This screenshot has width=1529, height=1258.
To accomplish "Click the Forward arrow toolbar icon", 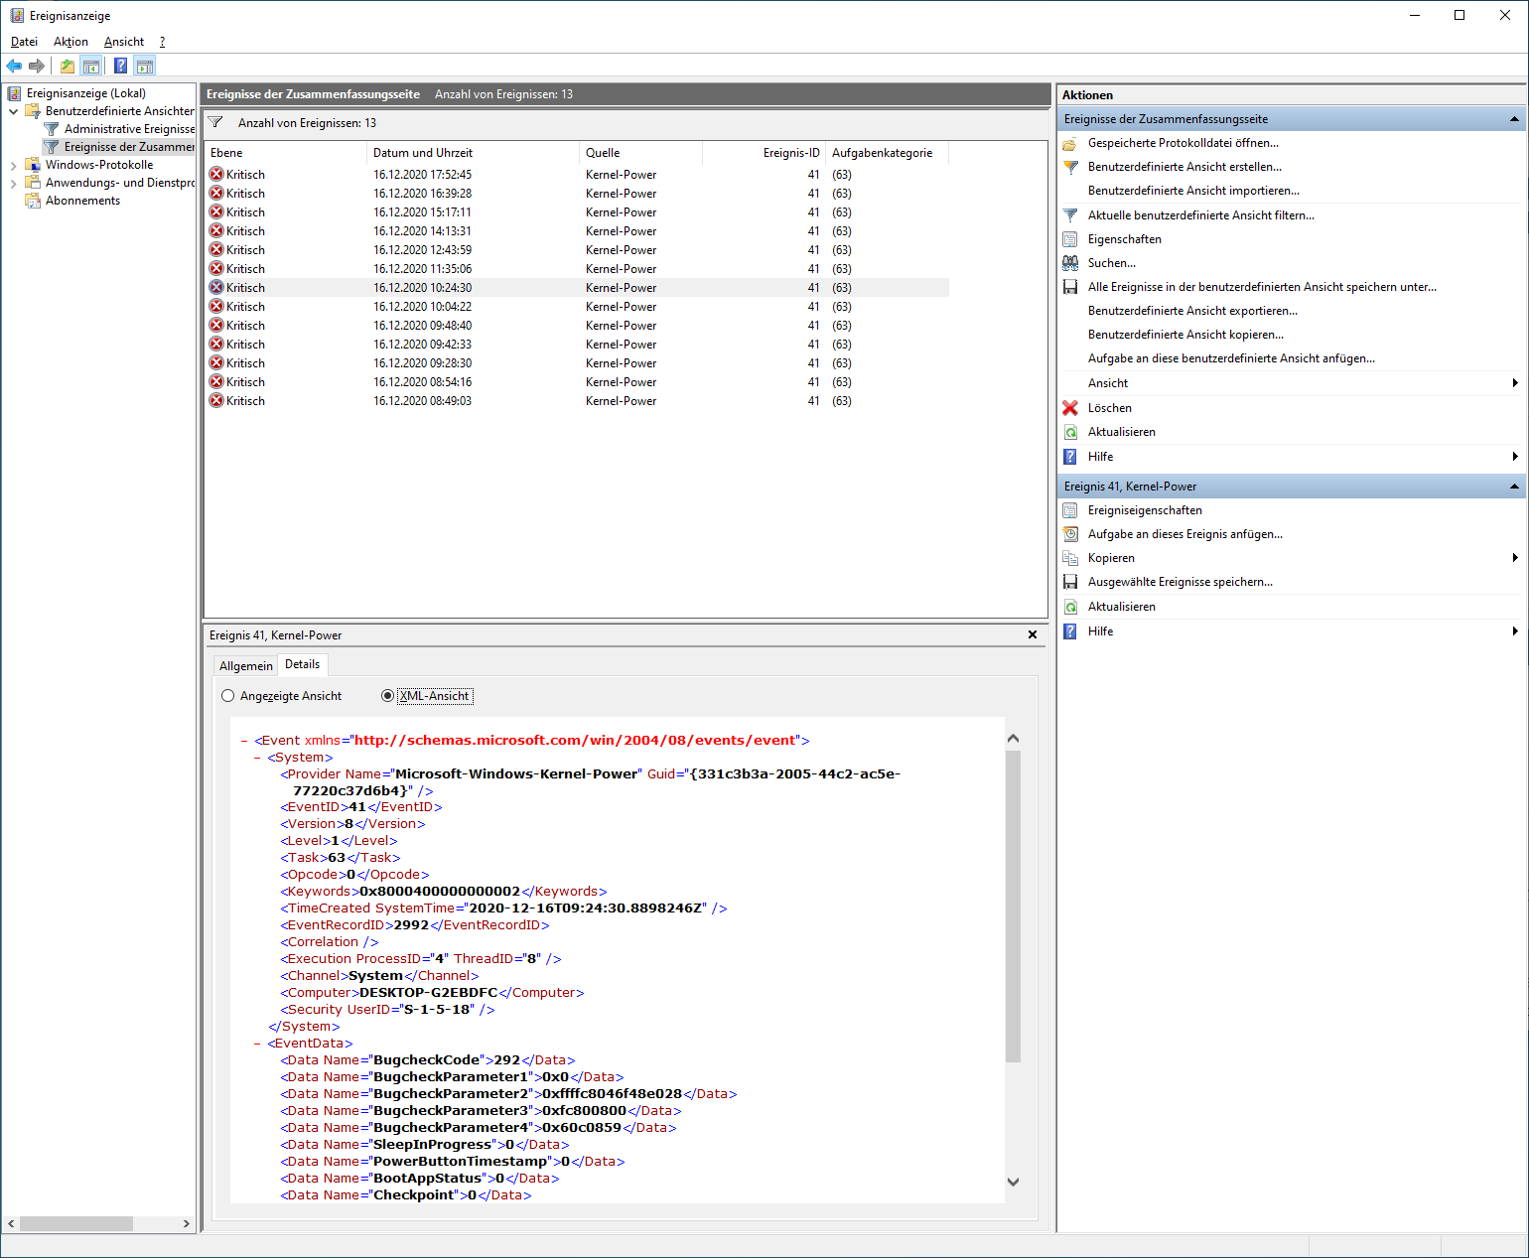I will (37, 67).
